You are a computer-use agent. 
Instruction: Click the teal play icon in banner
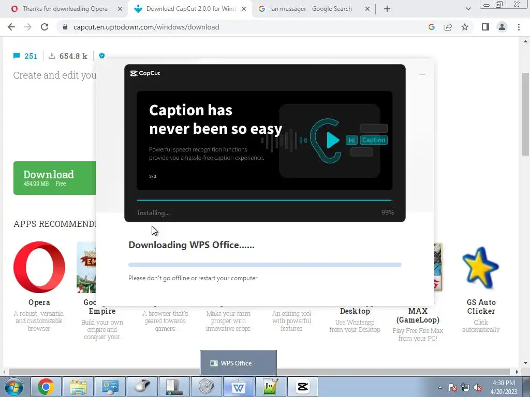tap(332, 141)
